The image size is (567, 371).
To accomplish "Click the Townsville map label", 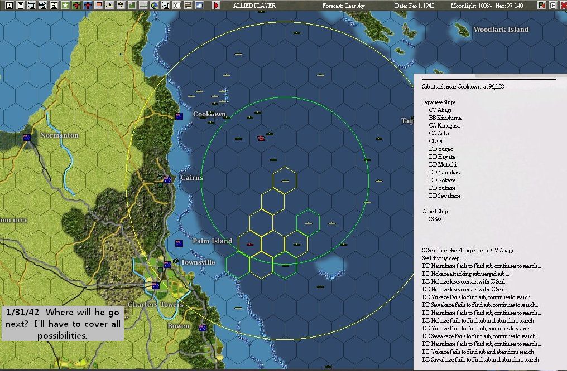I will [x=198, y=262].
